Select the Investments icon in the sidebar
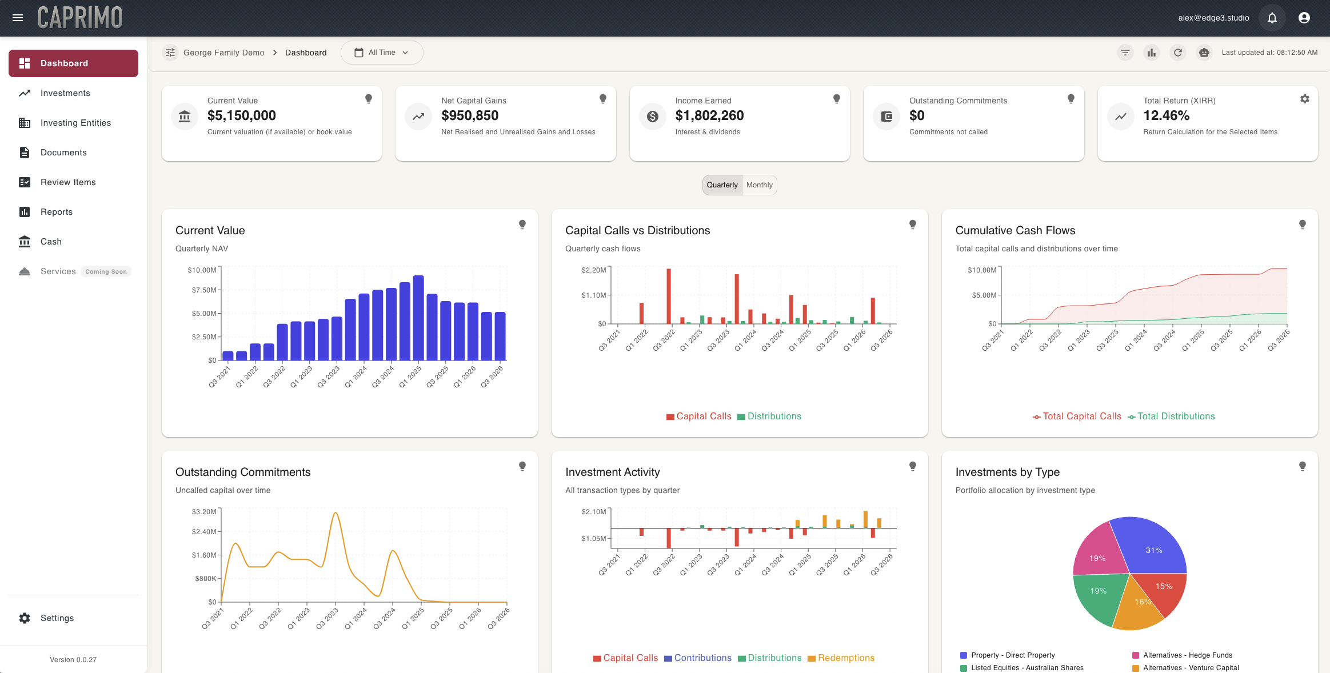 (25, 93)
